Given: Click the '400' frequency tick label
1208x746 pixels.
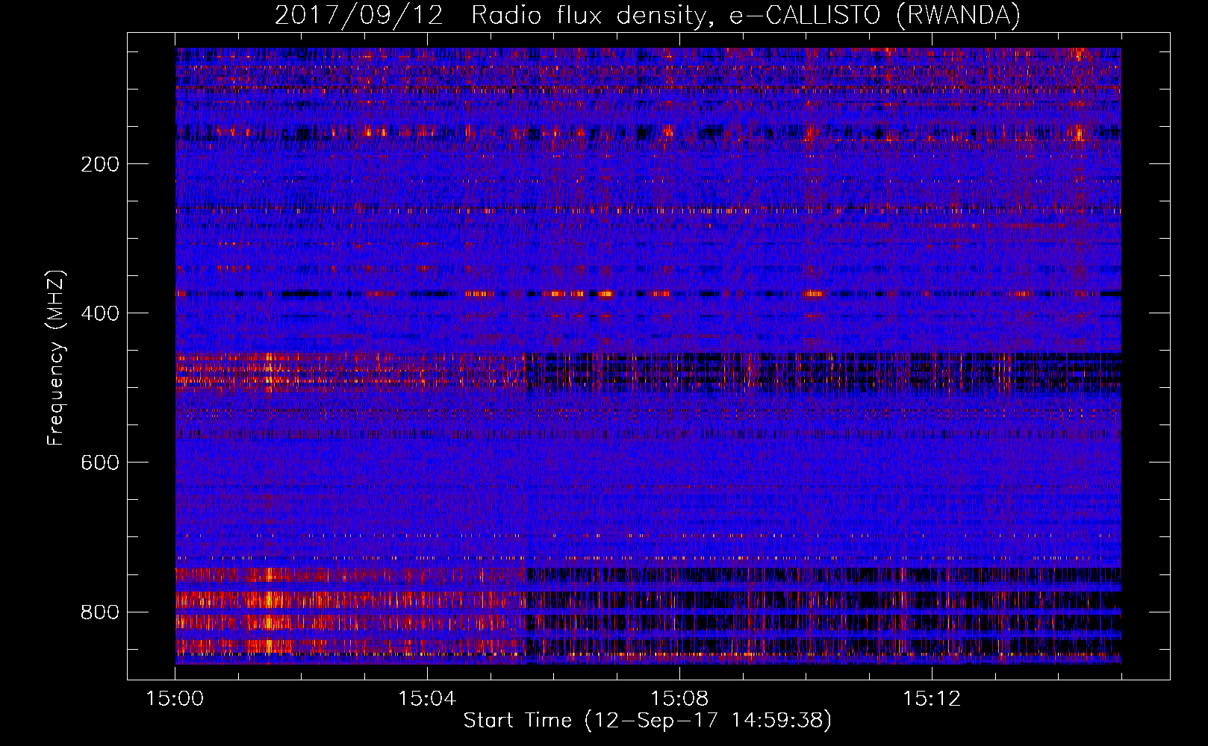Looking at the screenshot, I should point(100,313).
